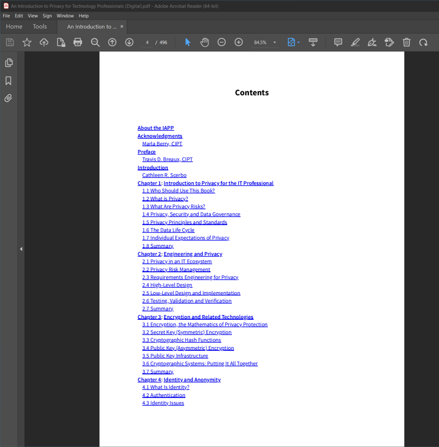Open 3.6 Cryptographic Systems: Putting It All Together
This screenshot has height=447, width=439.
[200, 363]
